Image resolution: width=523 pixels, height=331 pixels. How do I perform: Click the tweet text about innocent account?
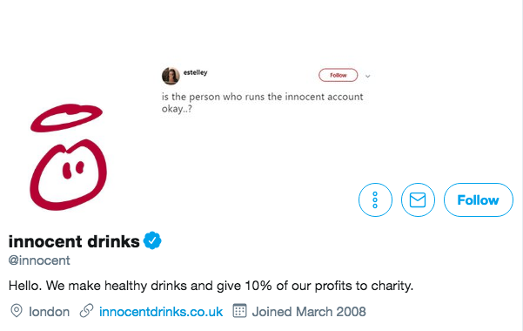click(x=263, y=103)
